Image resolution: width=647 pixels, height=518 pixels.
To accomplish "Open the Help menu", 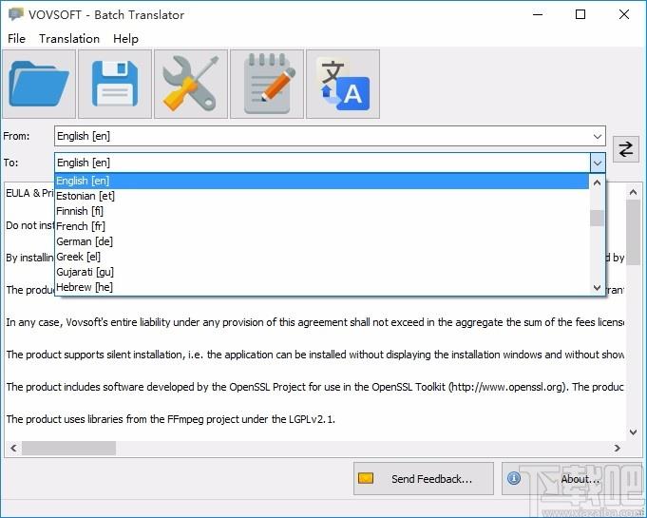I will (125, 39).
